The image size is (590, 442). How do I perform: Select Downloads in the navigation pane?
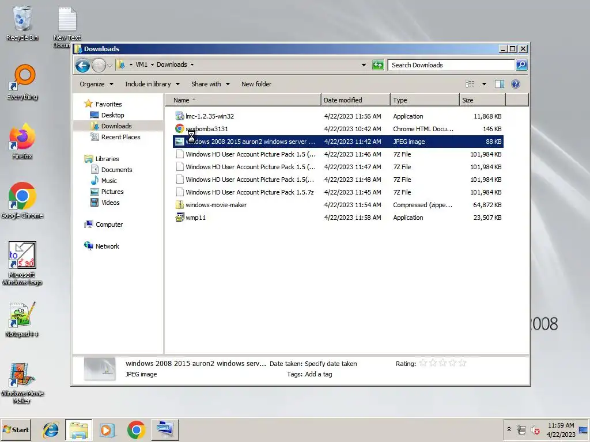pos(116,126)
